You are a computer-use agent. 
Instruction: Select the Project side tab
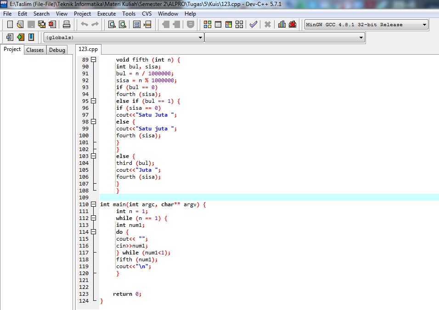click(x=12, y=49)
